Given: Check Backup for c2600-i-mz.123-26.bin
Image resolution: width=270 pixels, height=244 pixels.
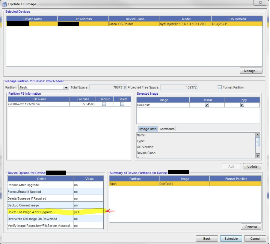Looking at the screenshot, I should [x=104, y=104].
